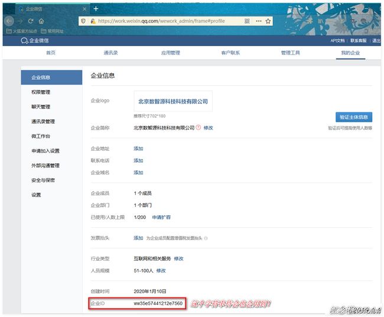Click 修改 next to 企业简称

(208, 128)
